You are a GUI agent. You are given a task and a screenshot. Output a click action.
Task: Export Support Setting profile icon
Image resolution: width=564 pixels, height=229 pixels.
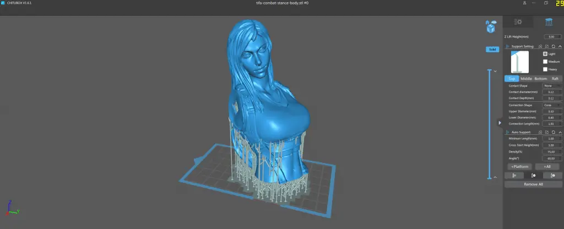547,46
